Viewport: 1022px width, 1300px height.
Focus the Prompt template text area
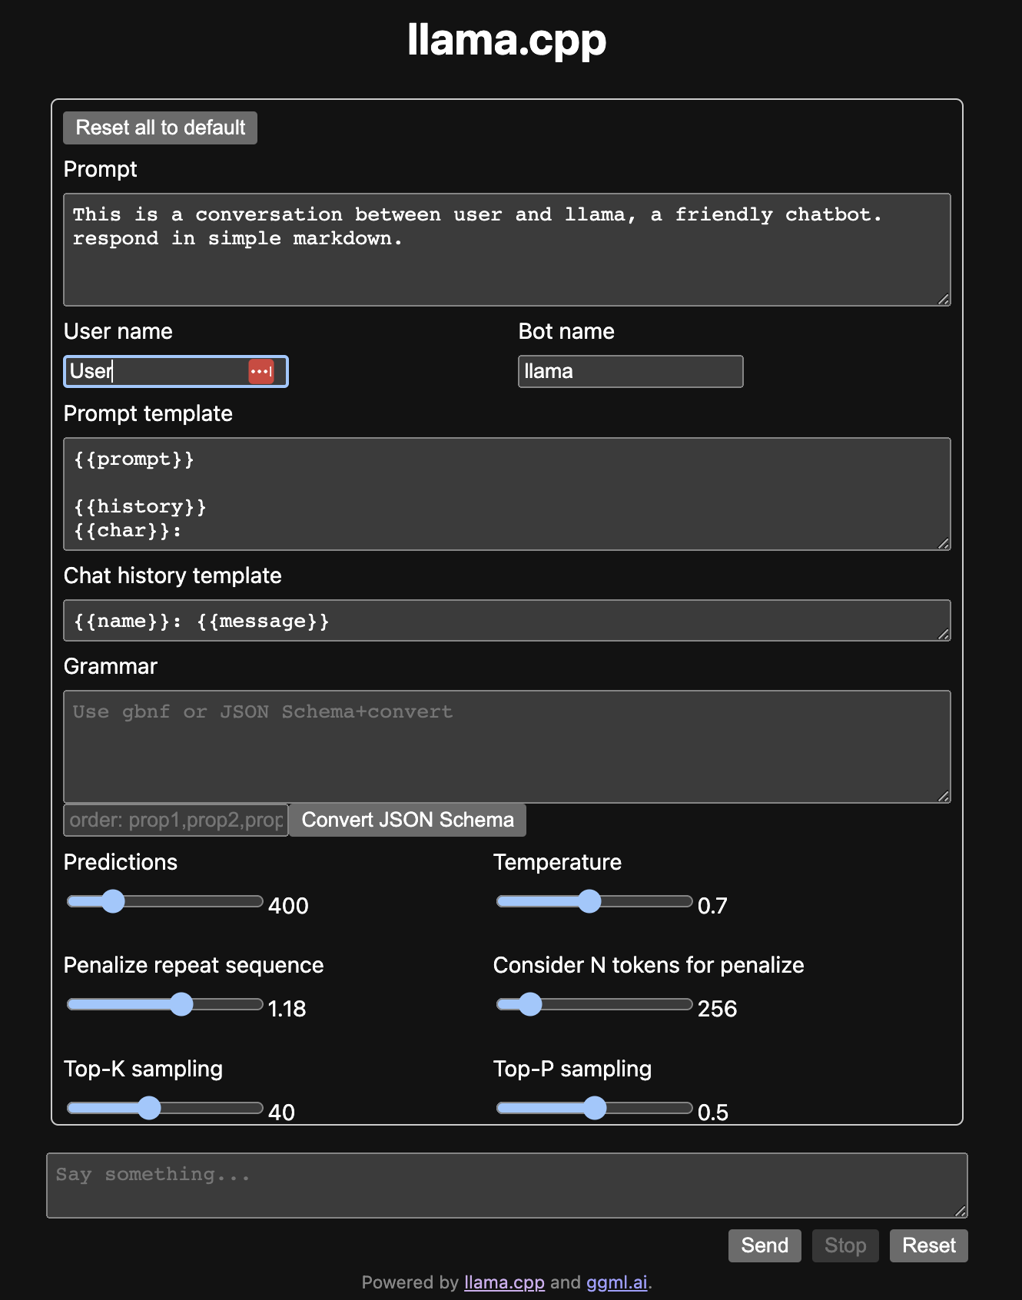point(507,494)
